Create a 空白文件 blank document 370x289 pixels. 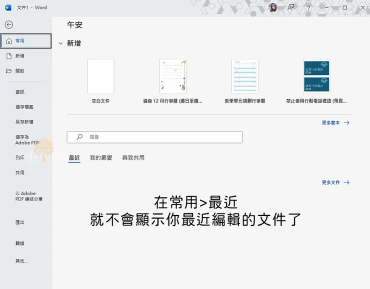(100, 81)
